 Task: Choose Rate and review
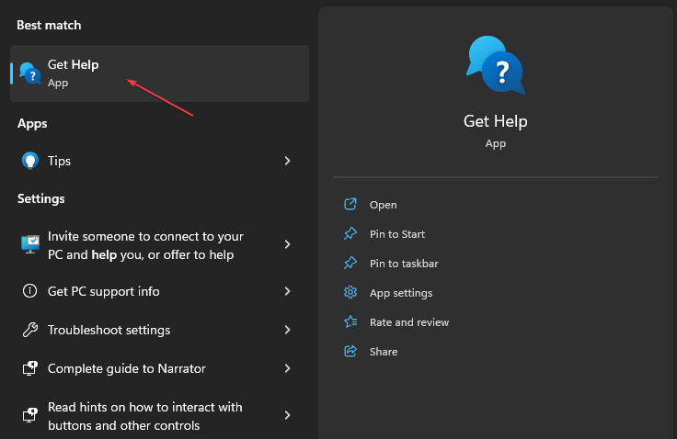(409, 322)
